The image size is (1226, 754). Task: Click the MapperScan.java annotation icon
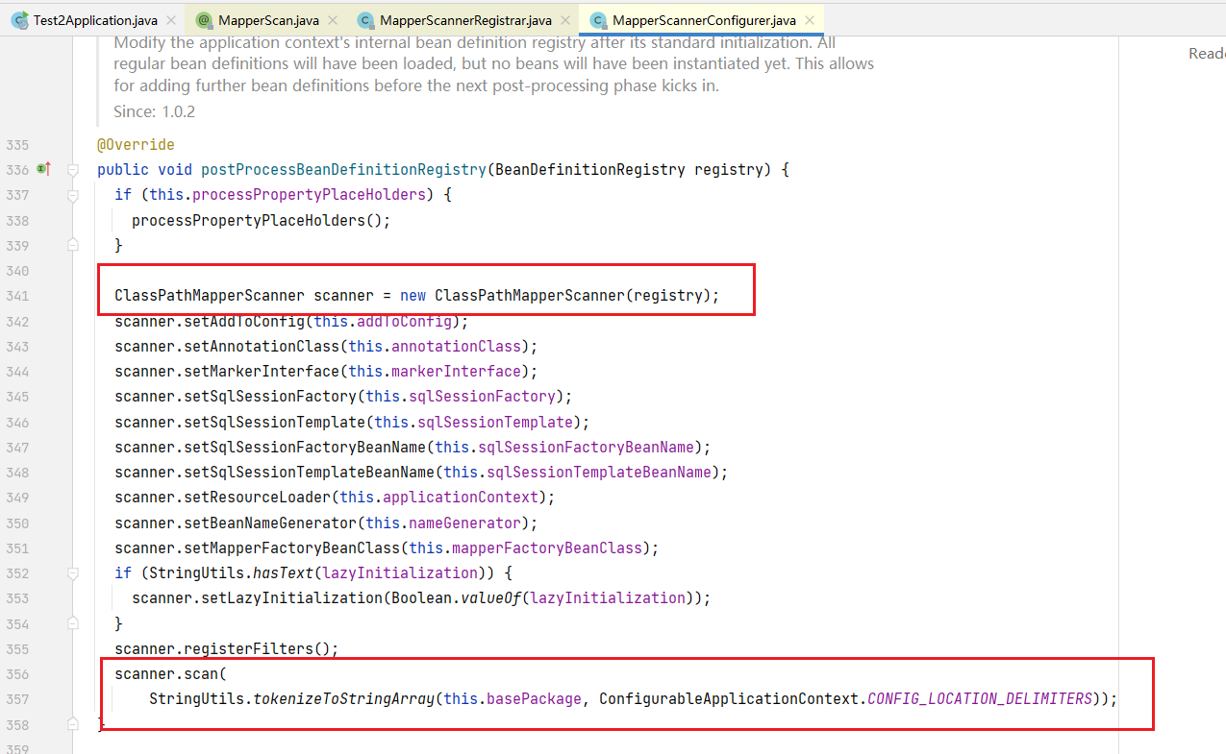[203, 20]
